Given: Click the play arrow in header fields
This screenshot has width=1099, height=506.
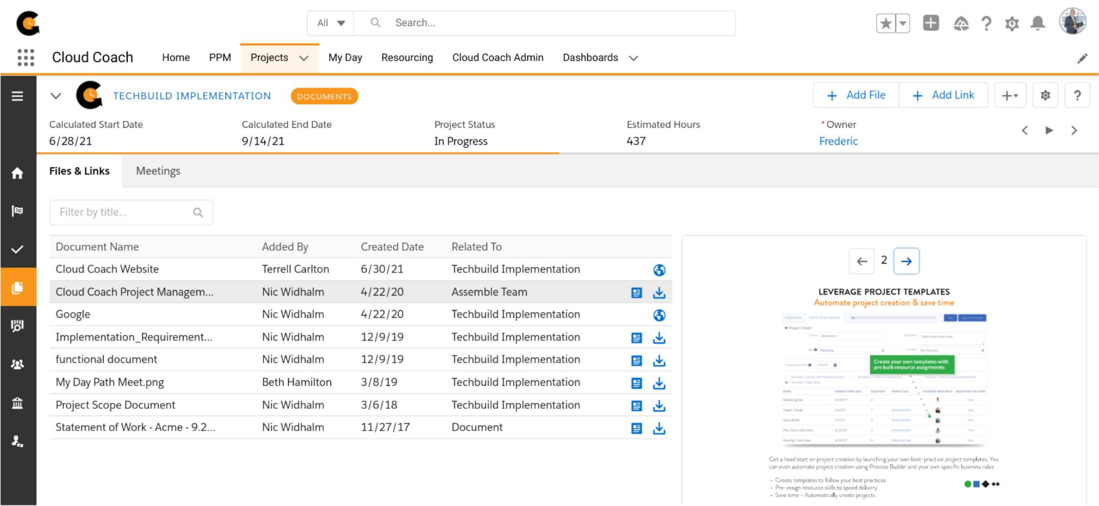Looking at the screenshot, I should coord(1049,131).
